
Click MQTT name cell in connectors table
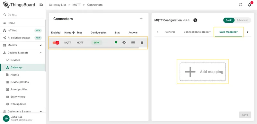tap(67, 43)
